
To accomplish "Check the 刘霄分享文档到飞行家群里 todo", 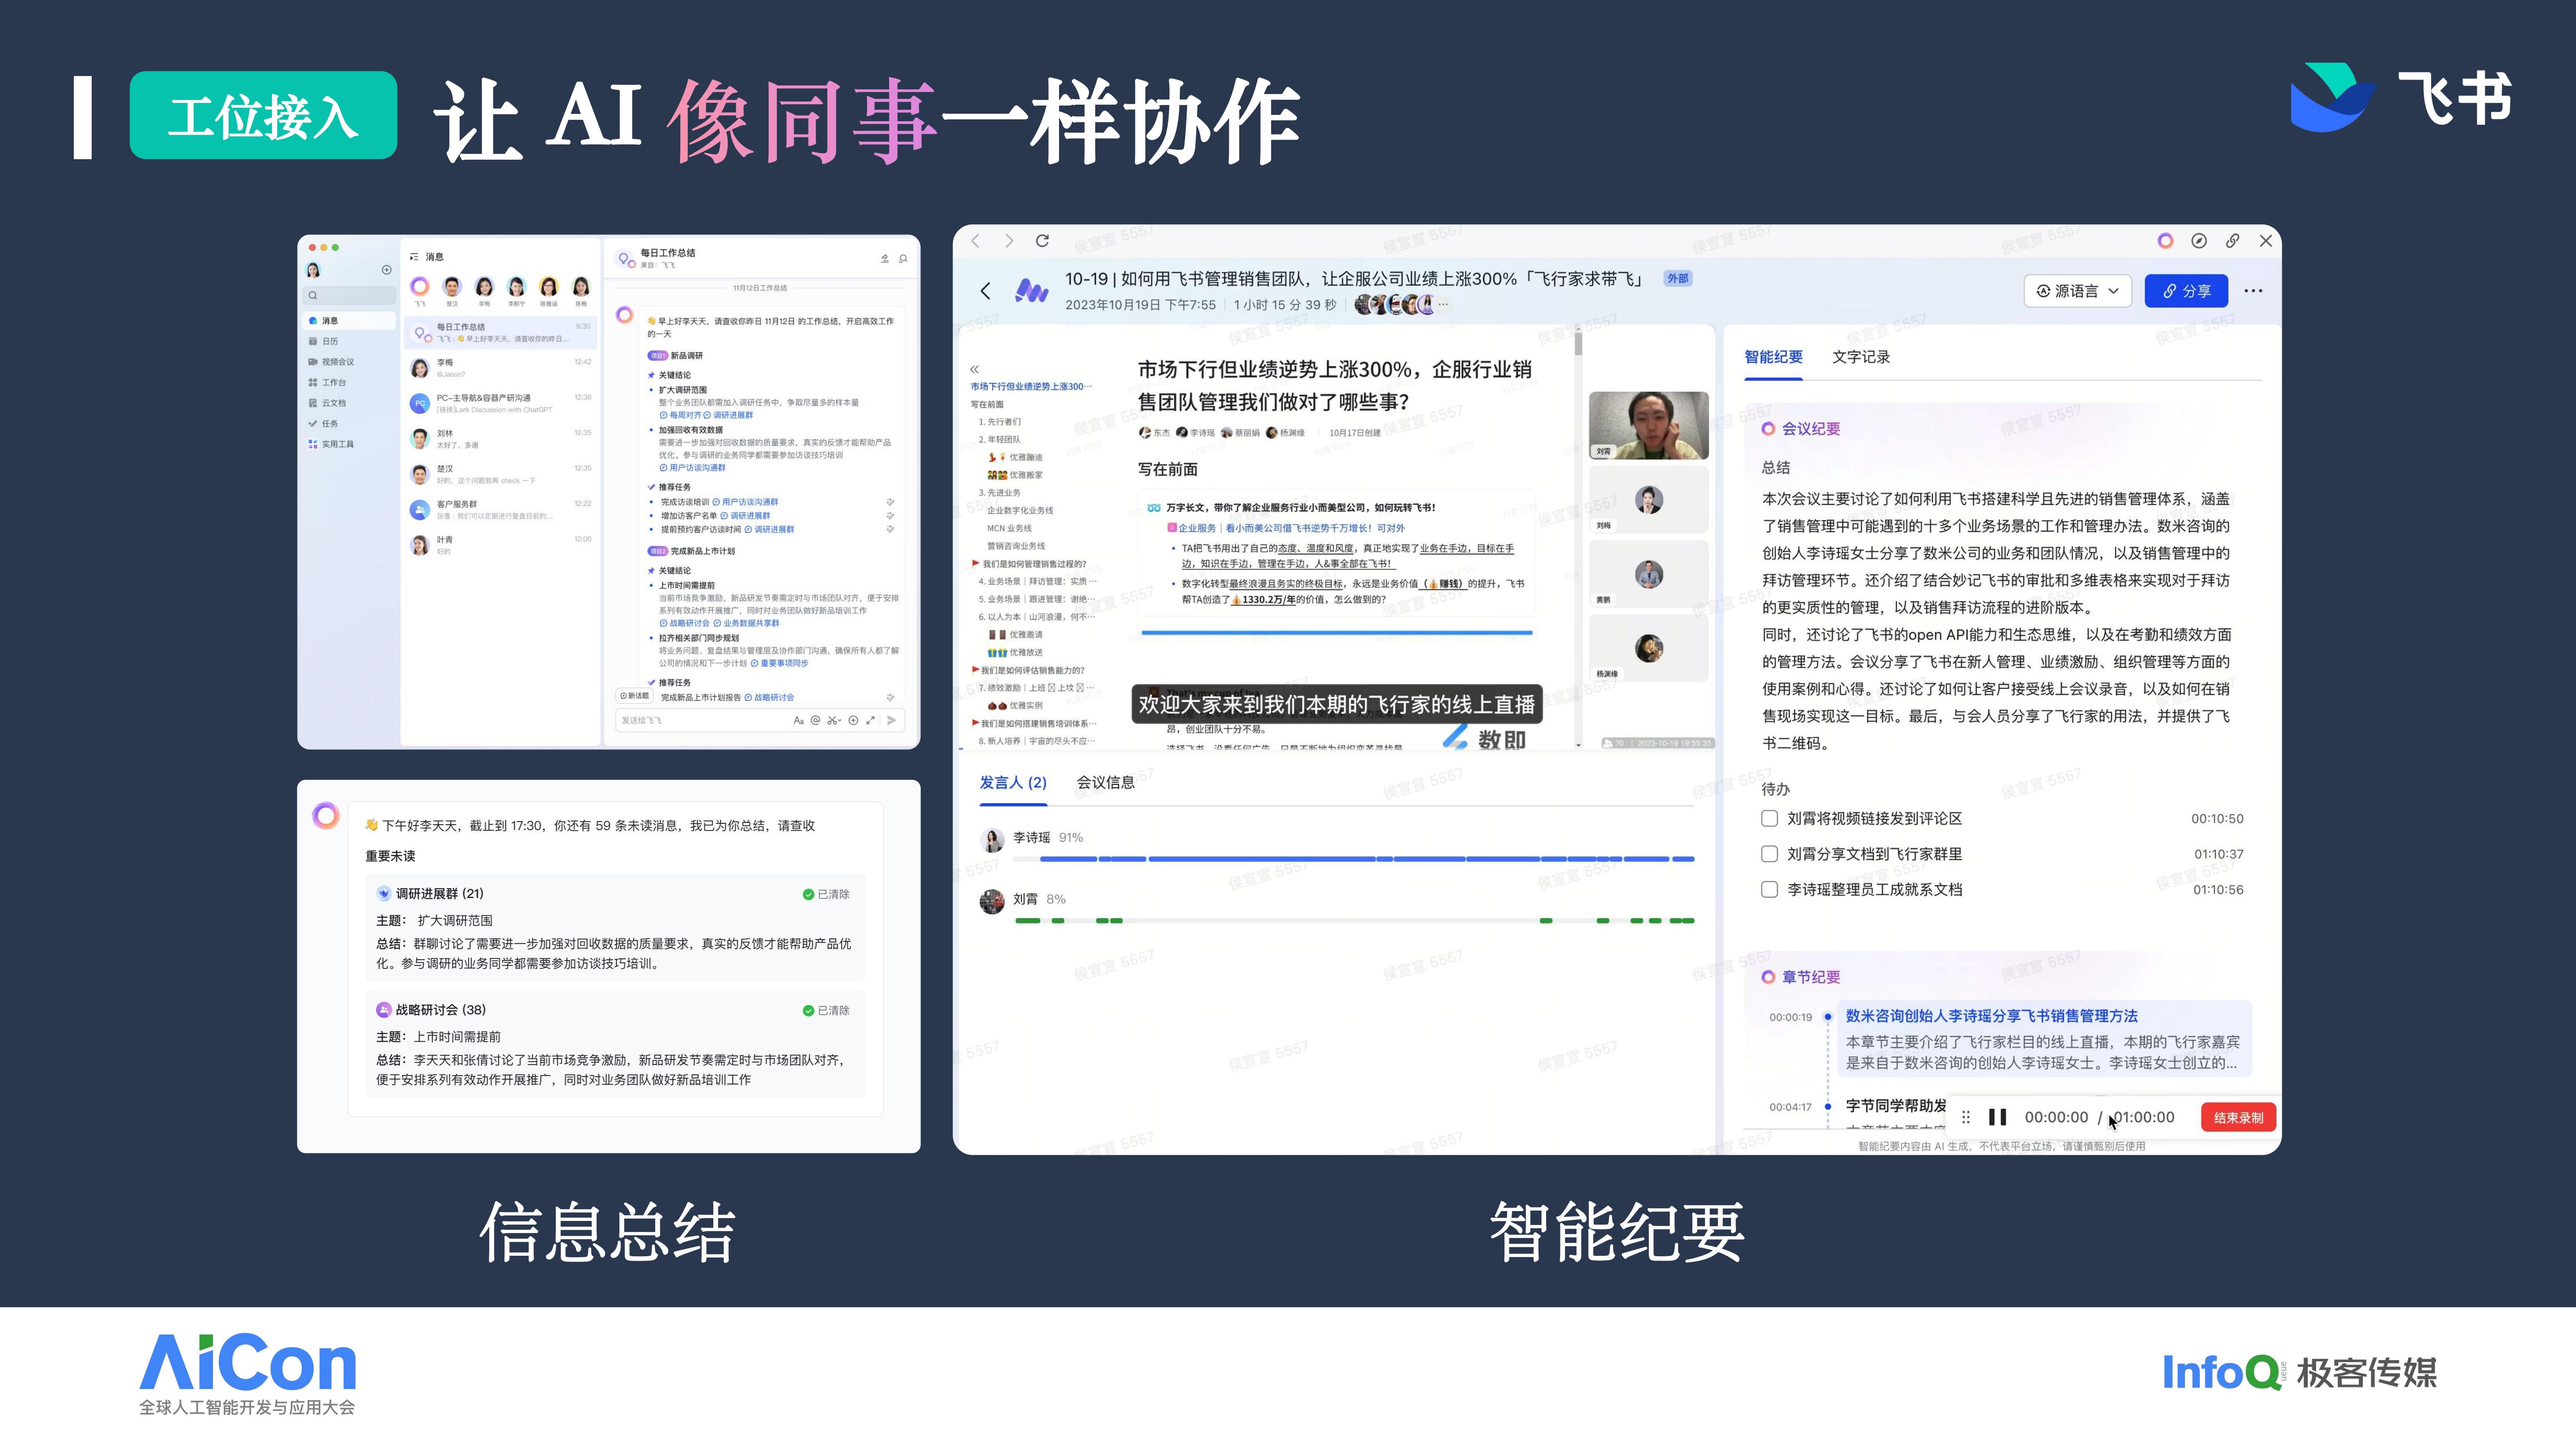I will (1769, 854).
